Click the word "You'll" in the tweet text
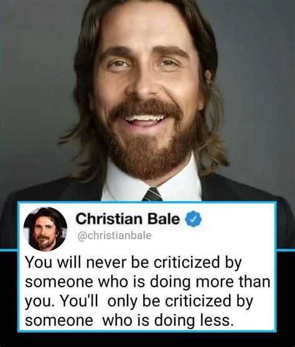Screen dimensions: 295x347 (78, 301)
